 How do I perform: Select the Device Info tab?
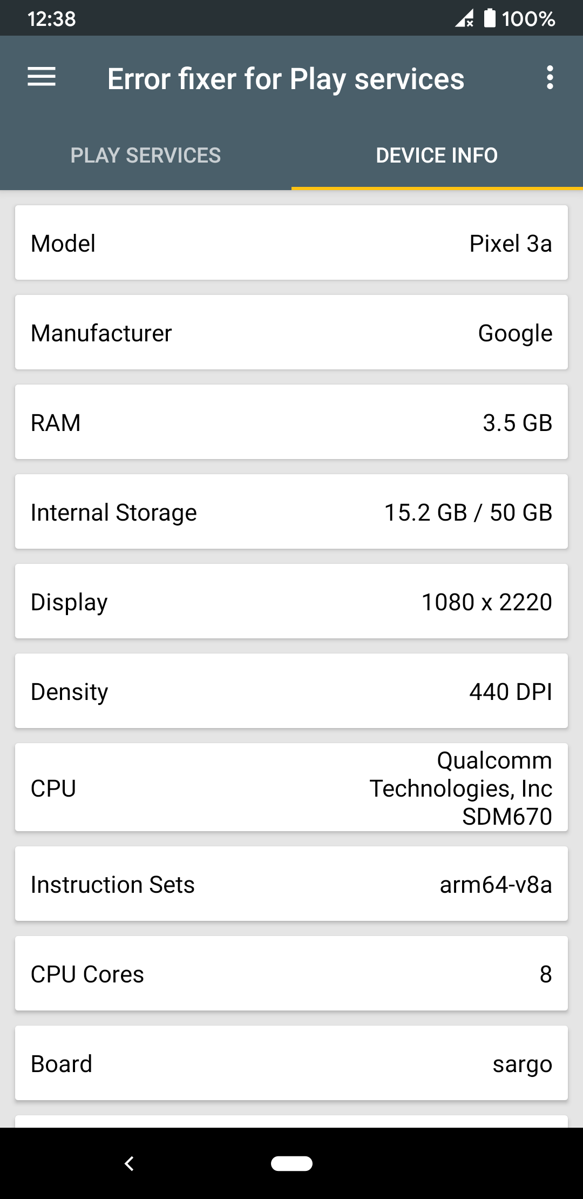pos(437,156)
